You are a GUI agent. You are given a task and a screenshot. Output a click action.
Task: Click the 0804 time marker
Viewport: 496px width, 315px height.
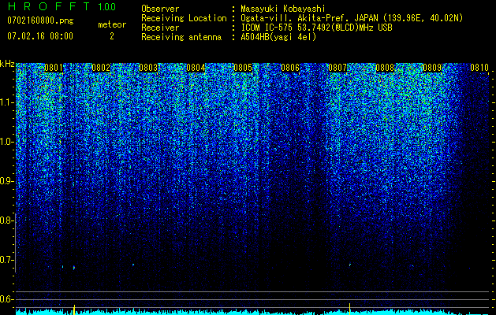coord(196,68)
